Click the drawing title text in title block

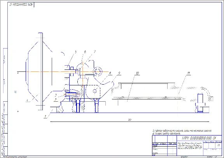click(x=190, y=146)
